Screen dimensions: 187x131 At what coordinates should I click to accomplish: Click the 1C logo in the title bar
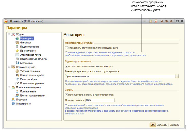tap(6, 21)
